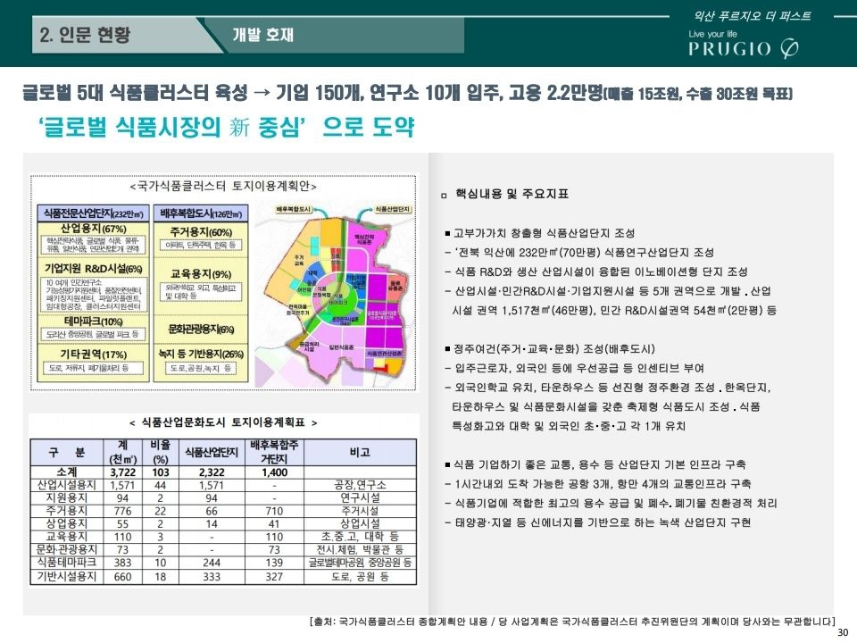Click the '테마파크(10%)' label

coord(93,321)
